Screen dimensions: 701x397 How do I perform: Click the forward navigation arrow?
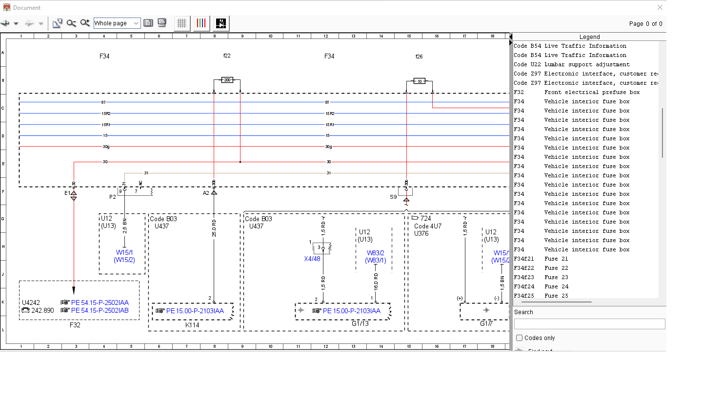[29, 23]
